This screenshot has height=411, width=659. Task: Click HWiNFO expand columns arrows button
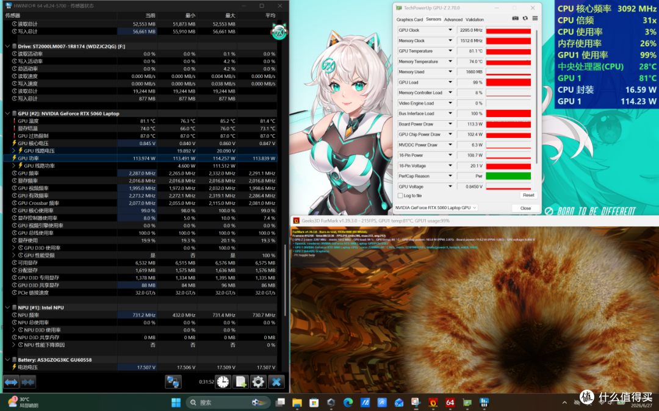point(12,382)
